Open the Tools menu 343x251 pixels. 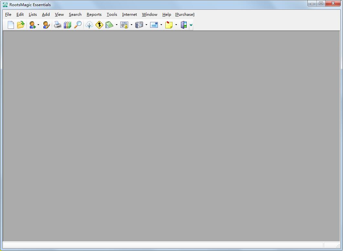[112, 15]
